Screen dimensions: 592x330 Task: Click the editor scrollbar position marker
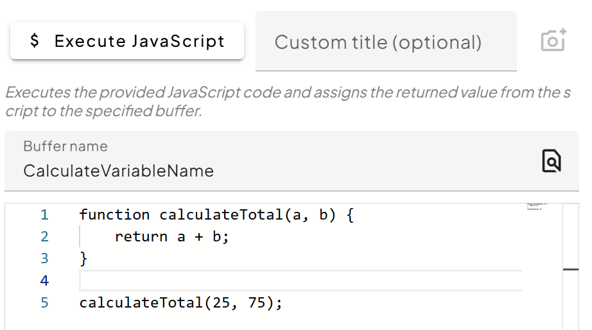coord(570,270)
